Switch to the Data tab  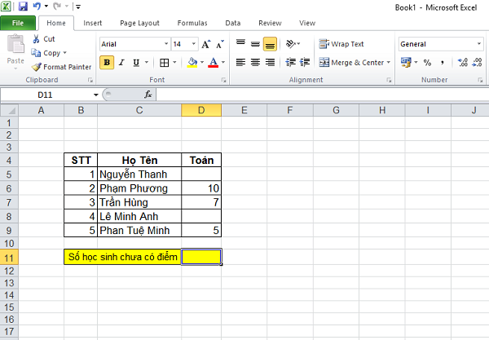coord(233,23)
